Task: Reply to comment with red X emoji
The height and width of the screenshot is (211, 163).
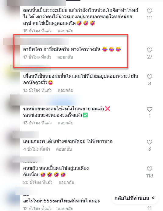Action: [x=66, y=123]
